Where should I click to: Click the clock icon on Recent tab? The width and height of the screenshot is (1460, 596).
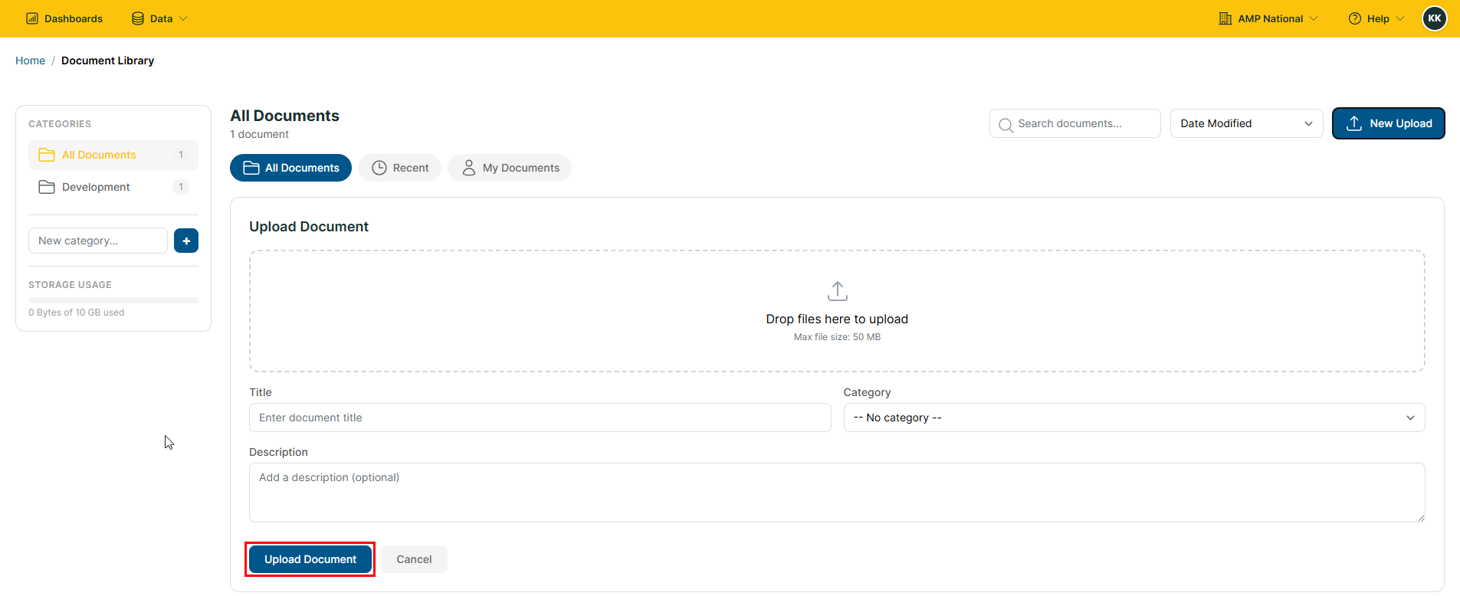tap(379, 168)
